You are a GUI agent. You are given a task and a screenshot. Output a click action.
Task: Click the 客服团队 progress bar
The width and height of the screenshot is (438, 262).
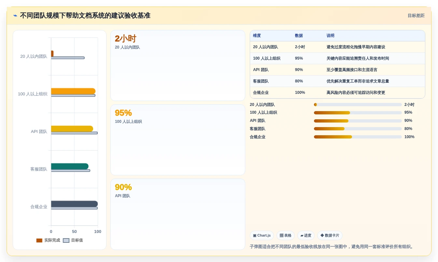tap(358, 129)
